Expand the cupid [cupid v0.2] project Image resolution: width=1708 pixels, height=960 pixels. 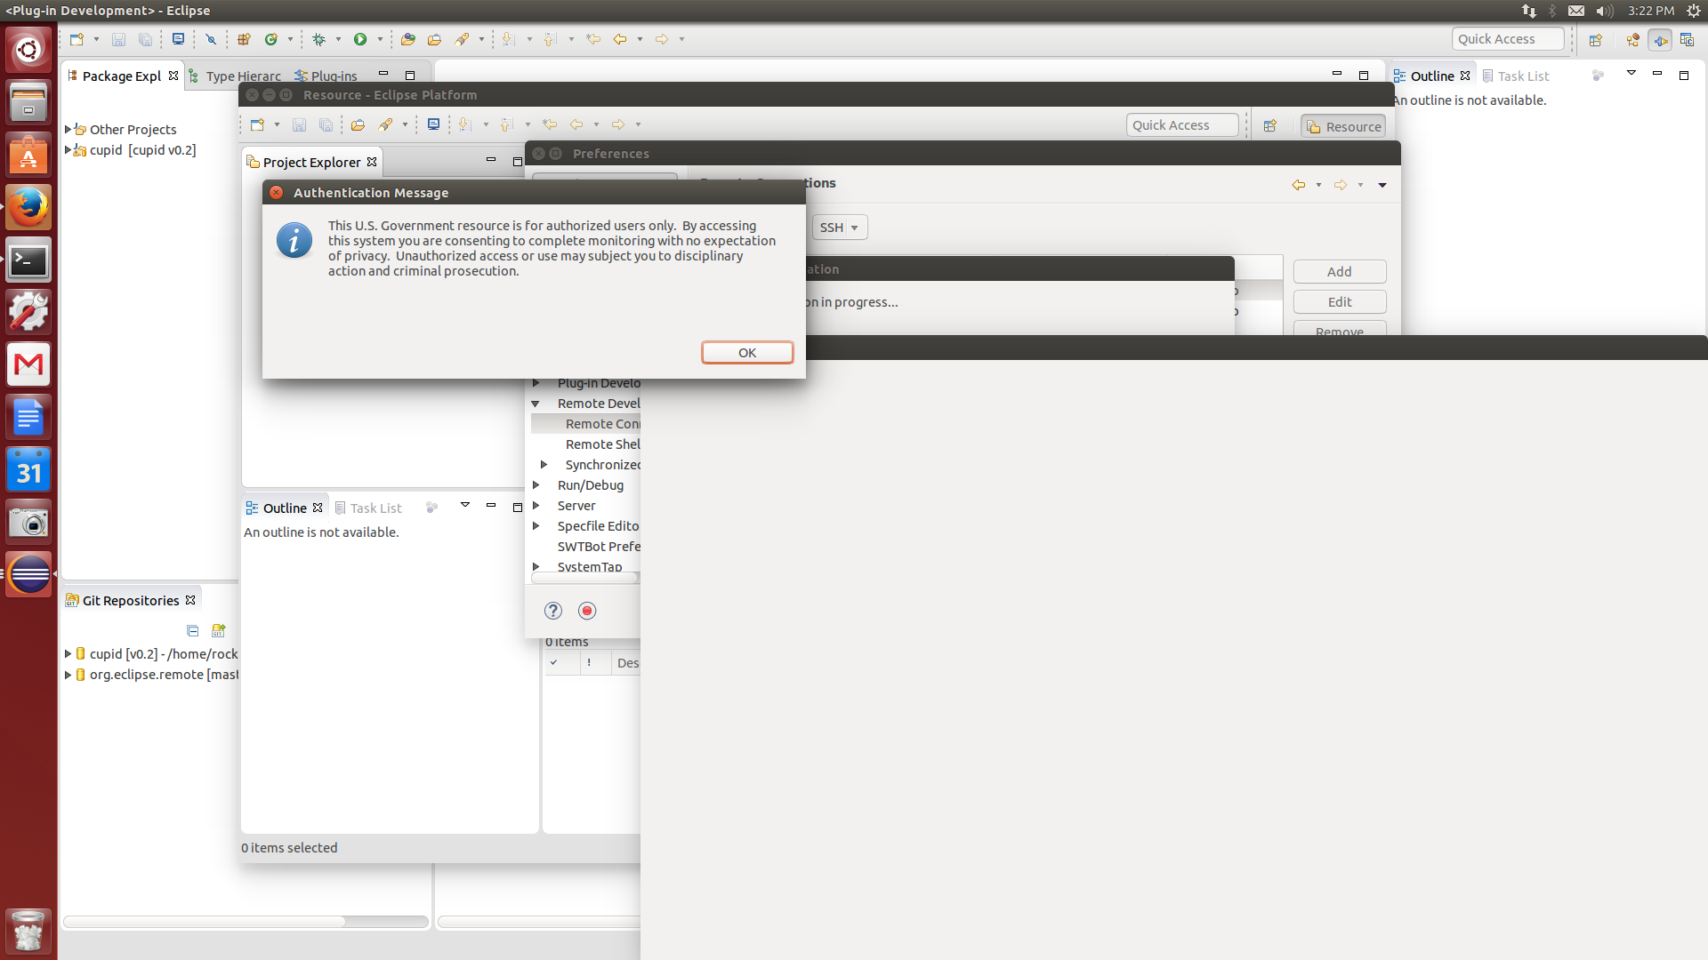pos(68,150)
